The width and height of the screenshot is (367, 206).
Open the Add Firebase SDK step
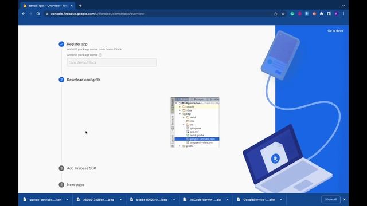tap(81, 168)
